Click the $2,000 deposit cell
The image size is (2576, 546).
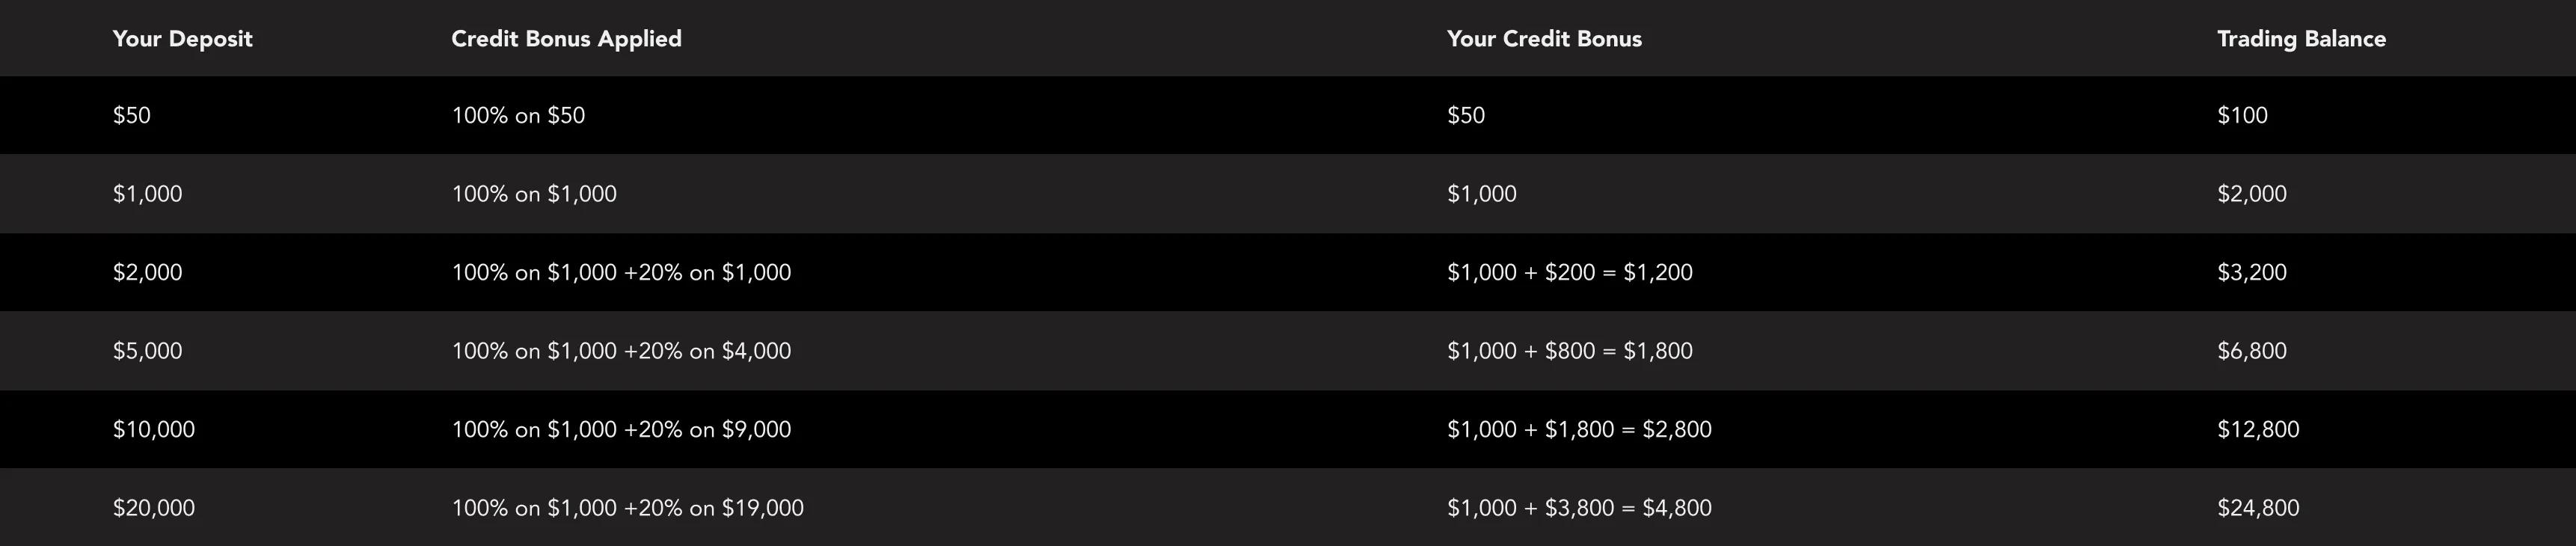coord(147,272)
